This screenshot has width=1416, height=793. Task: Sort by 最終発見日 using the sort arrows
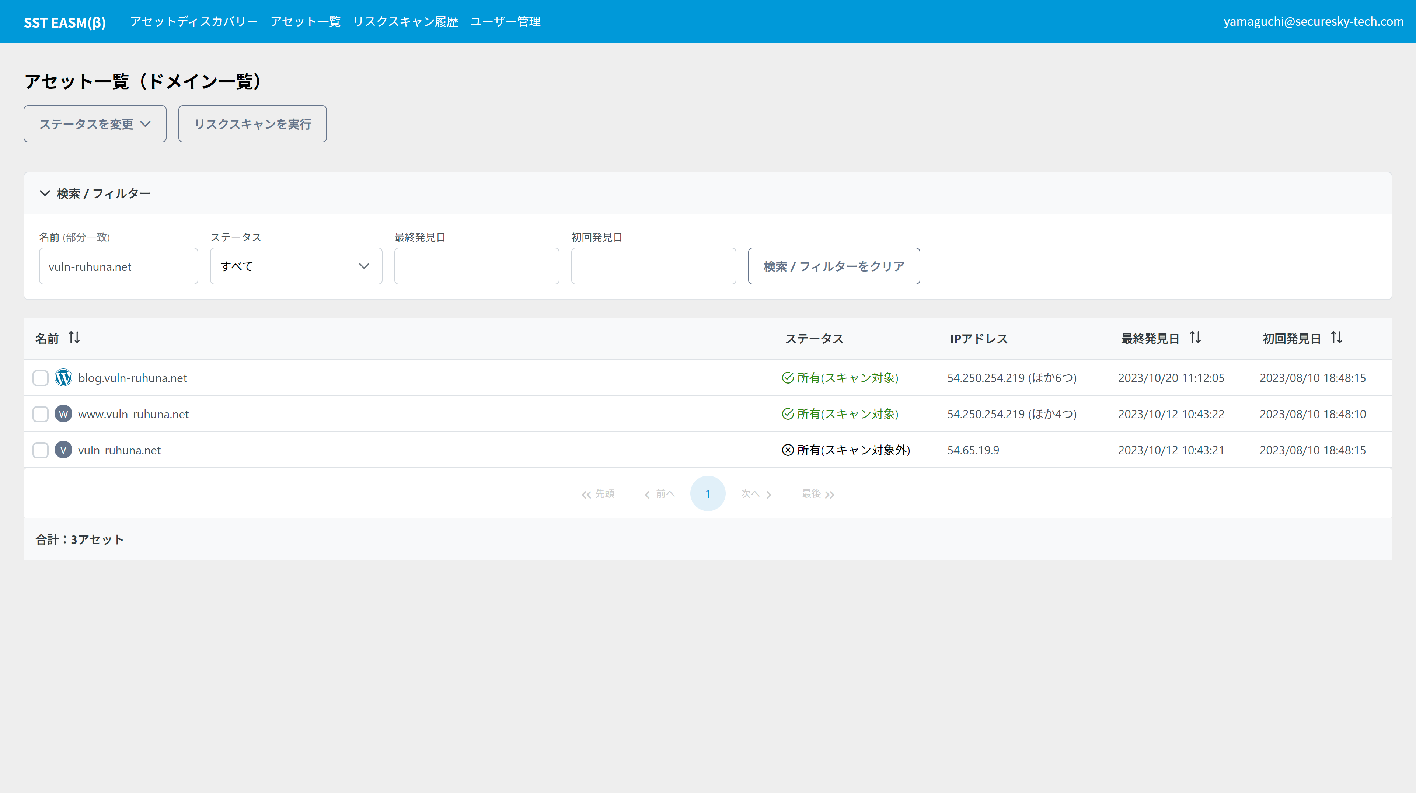click(1195, 338)
